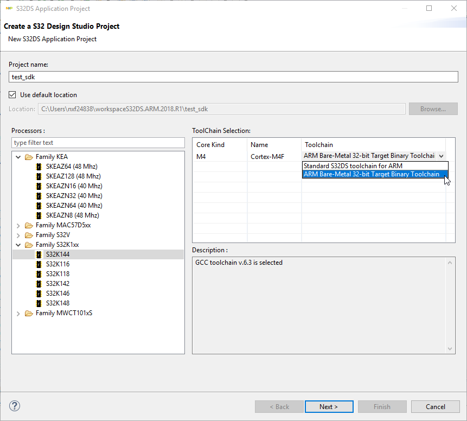The width and height of the screenshot is (467, 421).
Task: Click Description box scroll down arrow
Action: point(450,349)
